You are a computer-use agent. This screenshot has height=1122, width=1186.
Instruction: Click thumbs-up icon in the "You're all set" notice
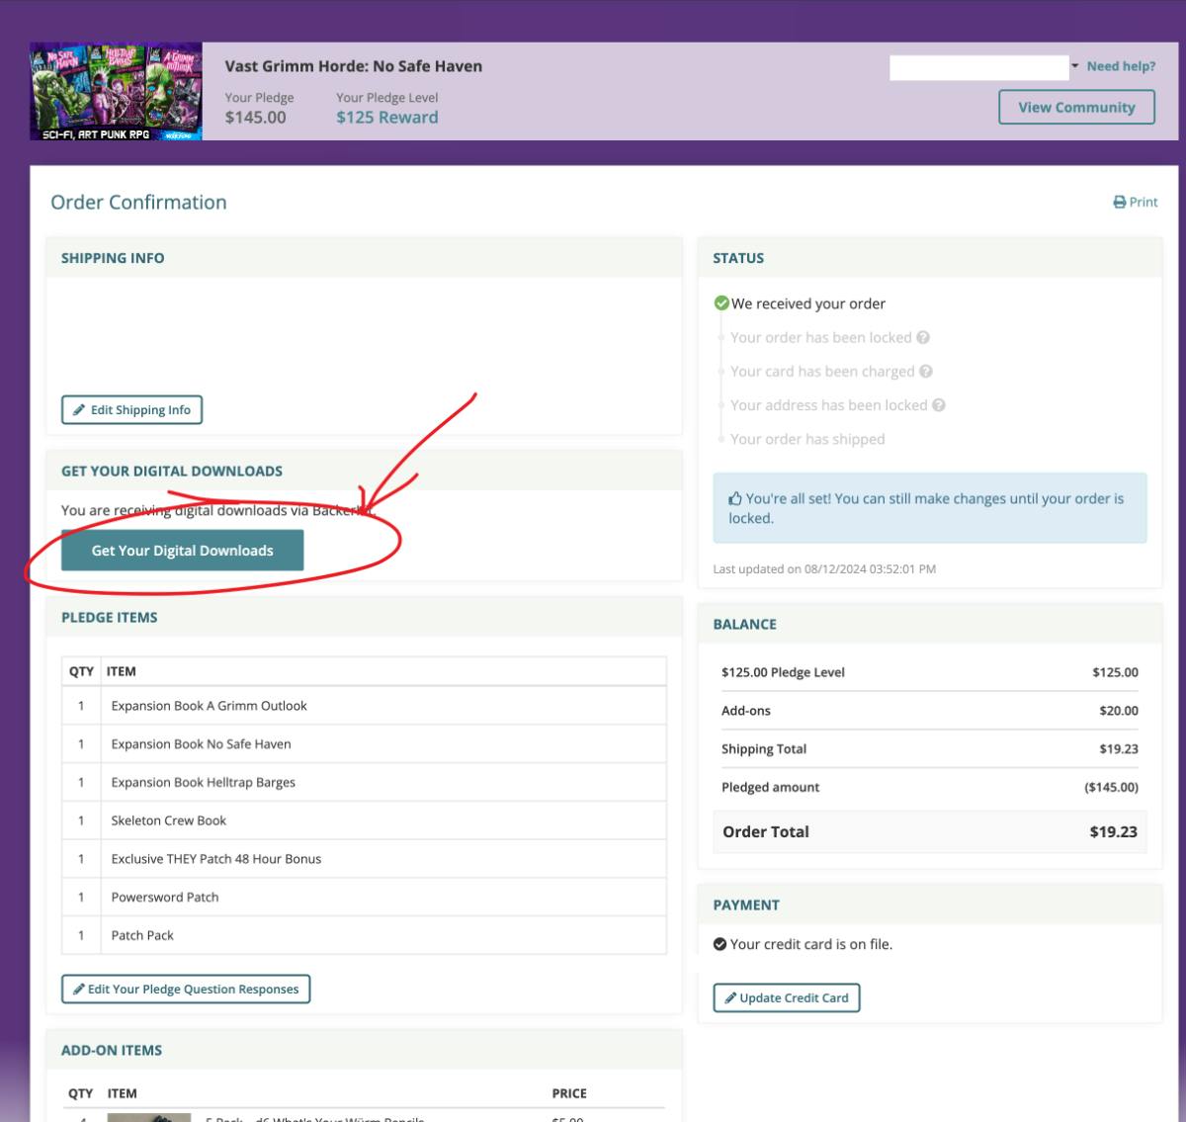point(735,499)
